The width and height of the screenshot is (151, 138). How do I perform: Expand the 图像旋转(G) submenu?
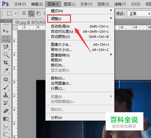pos(80,55)
